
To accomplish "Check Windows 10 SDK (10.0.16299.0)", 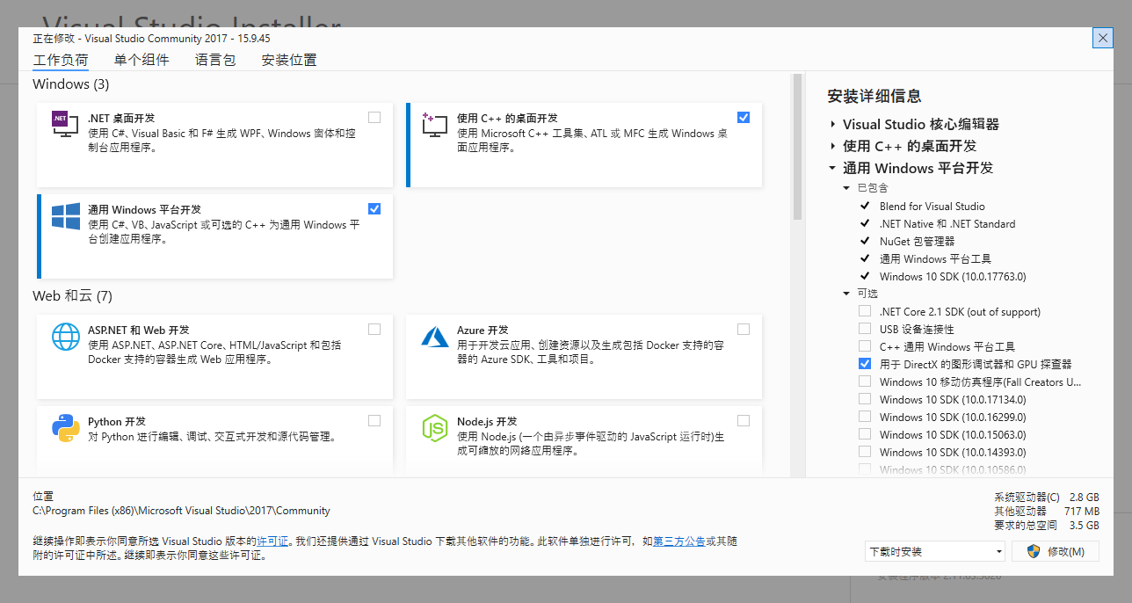I will [865, 417].
